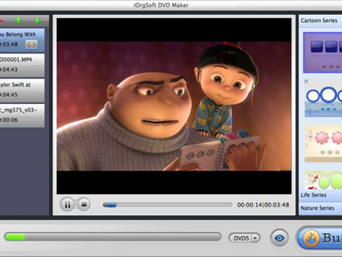Choose the blue circles menu template
The image size is (342, 257).
tap(323, 98)
